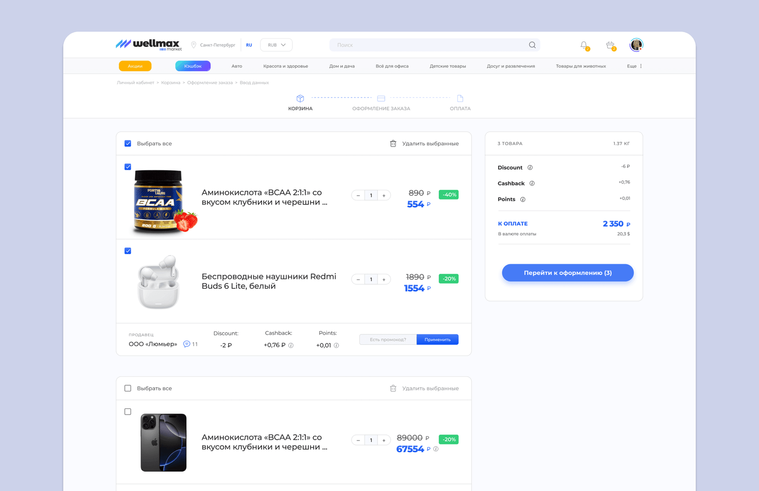Open the user profile avatar
The image size is (759, 491).
click(x=636, y=45)
